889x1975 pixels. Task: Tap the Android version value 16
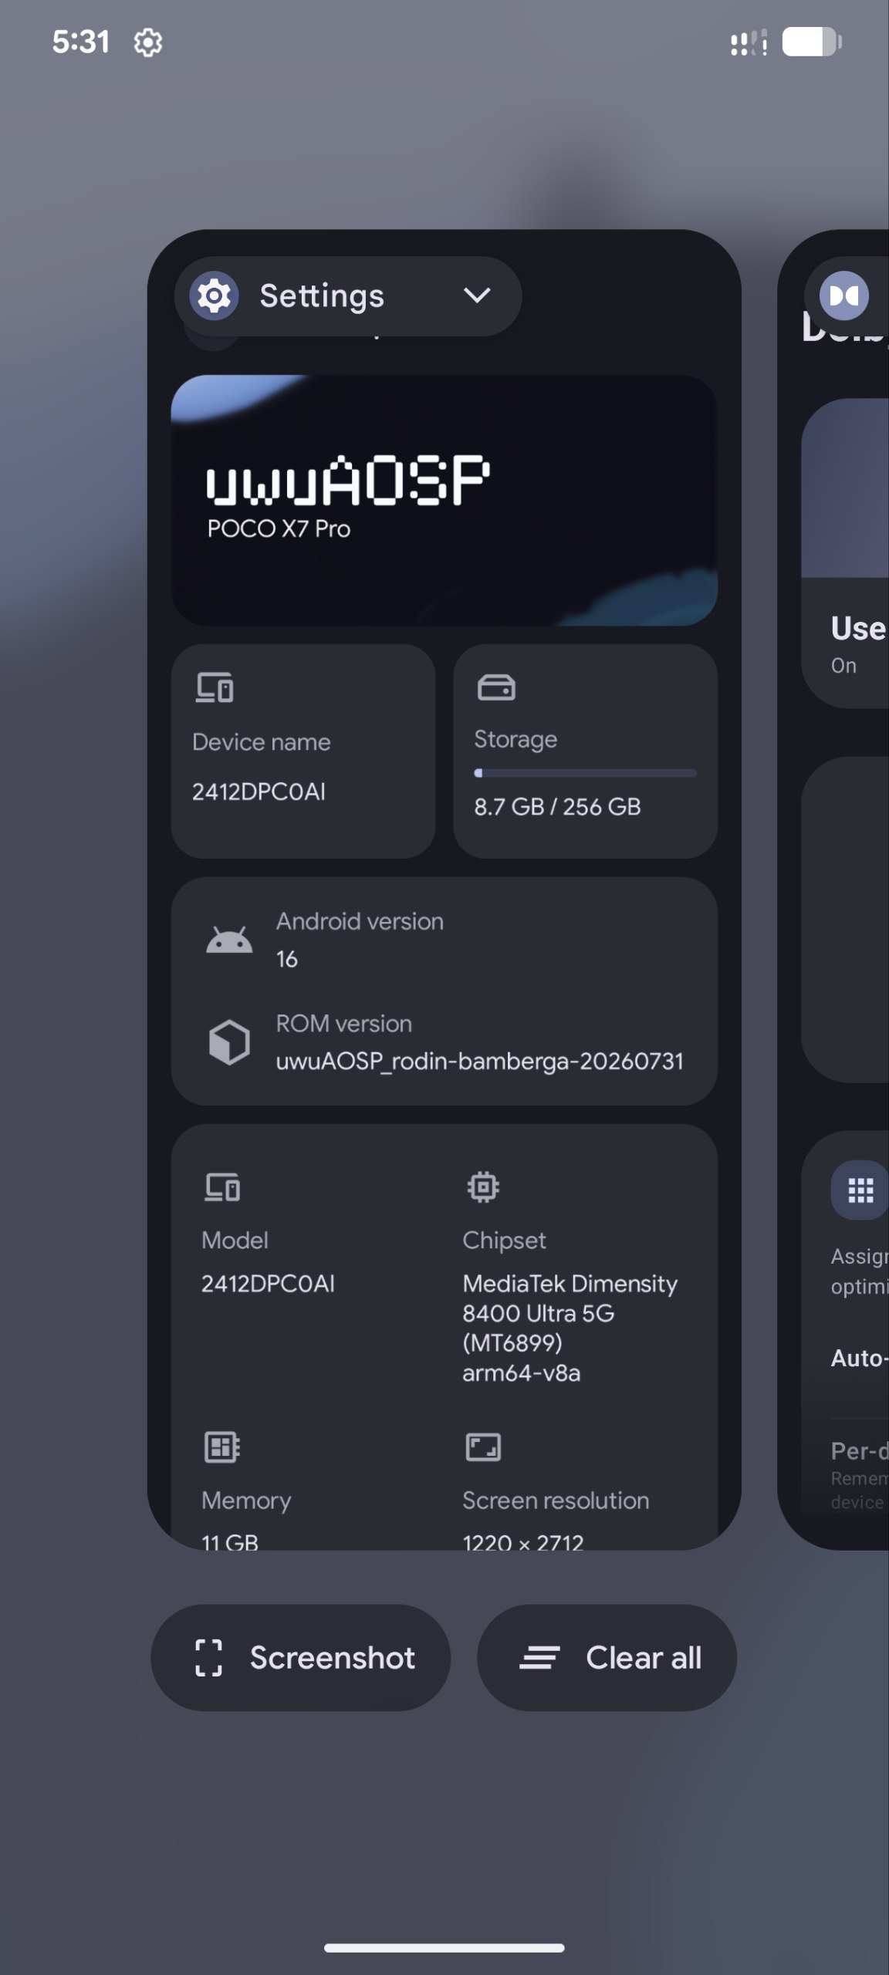[287, 959]
